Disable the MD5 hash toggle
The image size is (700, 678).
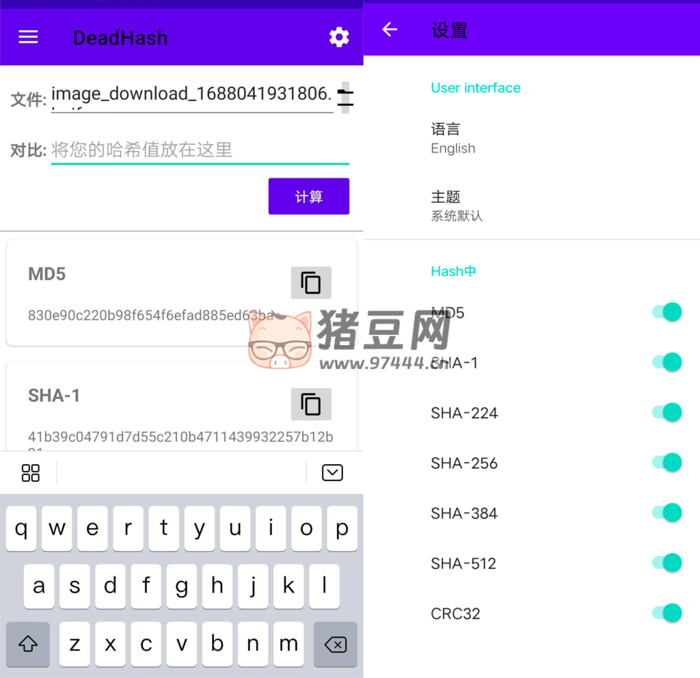pyautogui.click(x=667, y=312)
